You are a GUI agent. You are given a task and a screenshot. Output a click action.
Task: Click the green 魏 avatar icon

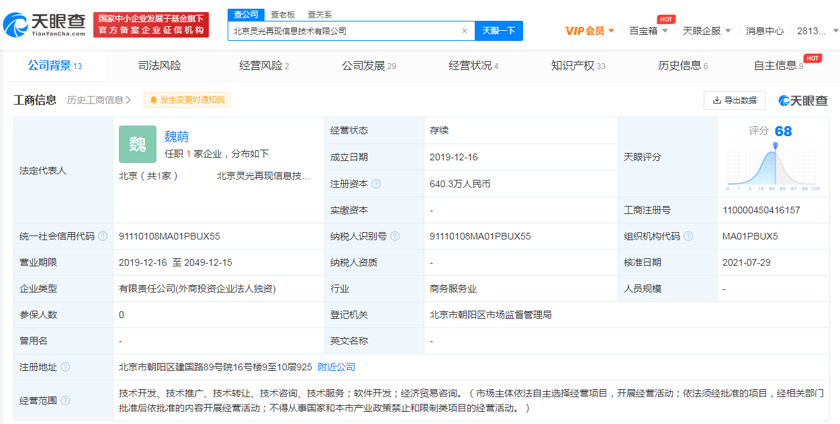click(138, 144)
